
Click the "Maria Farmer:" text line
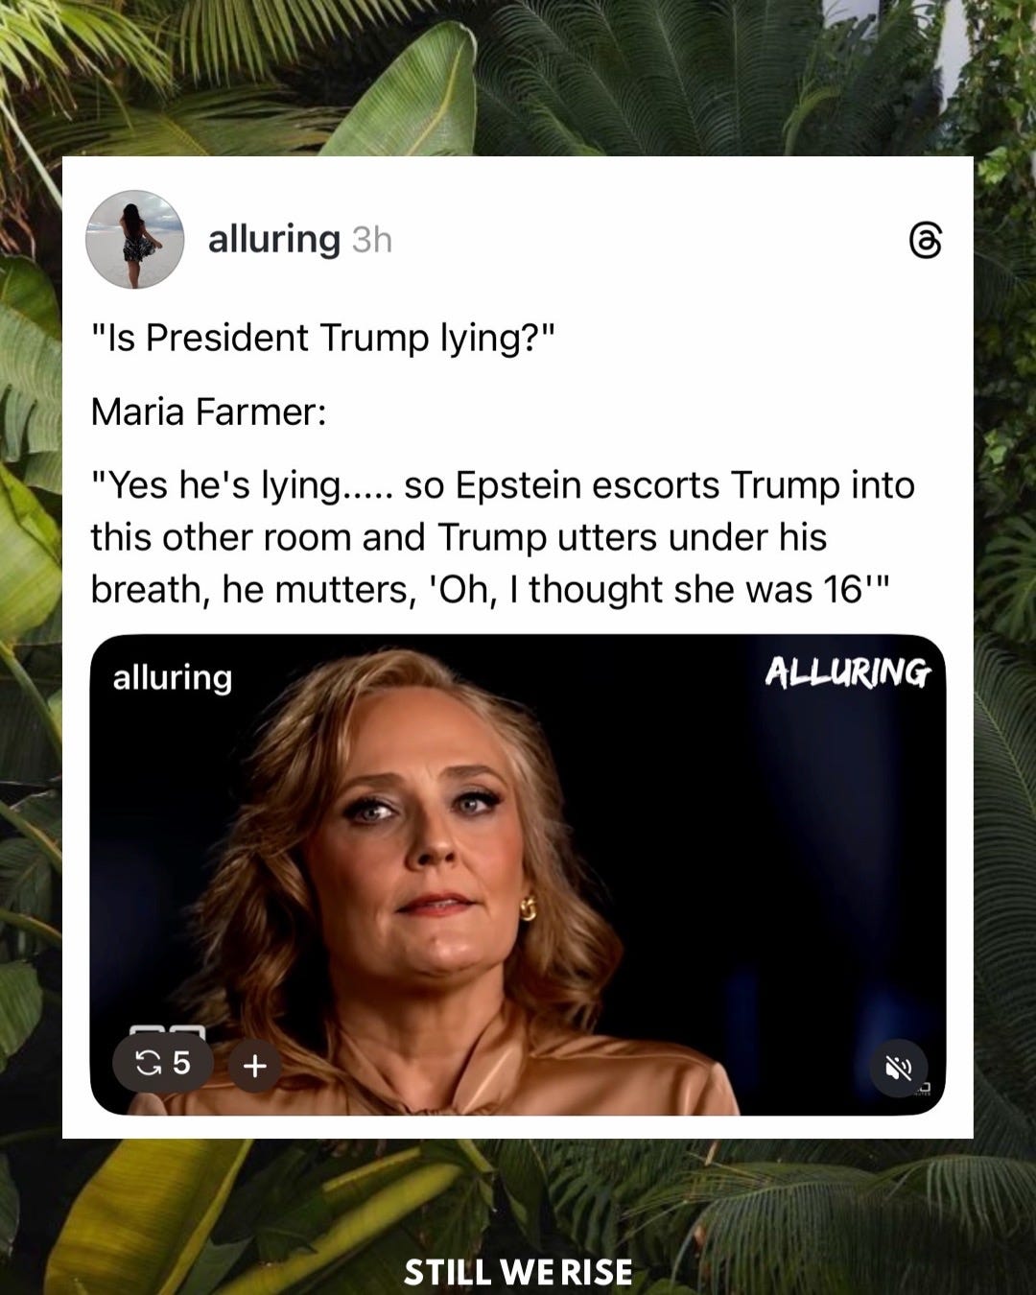(209, 412)
